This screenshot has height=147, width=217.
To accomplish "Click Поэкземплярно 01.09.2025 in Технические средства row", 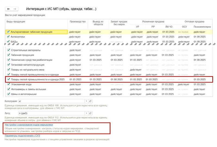I will [x=200, y=60].
